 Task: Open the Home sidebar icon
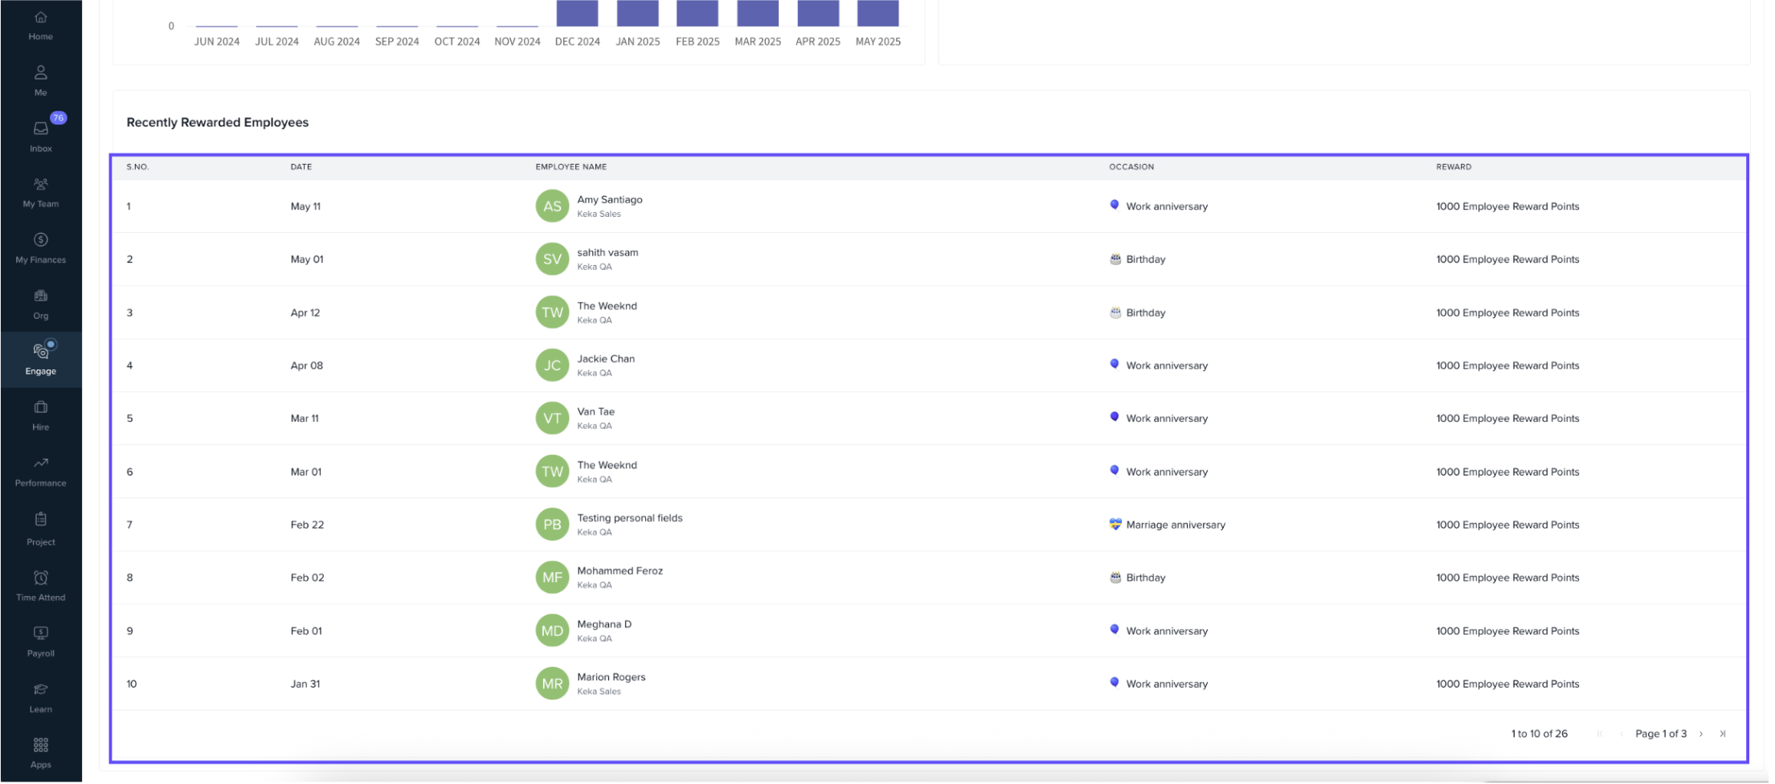[40, 18]
